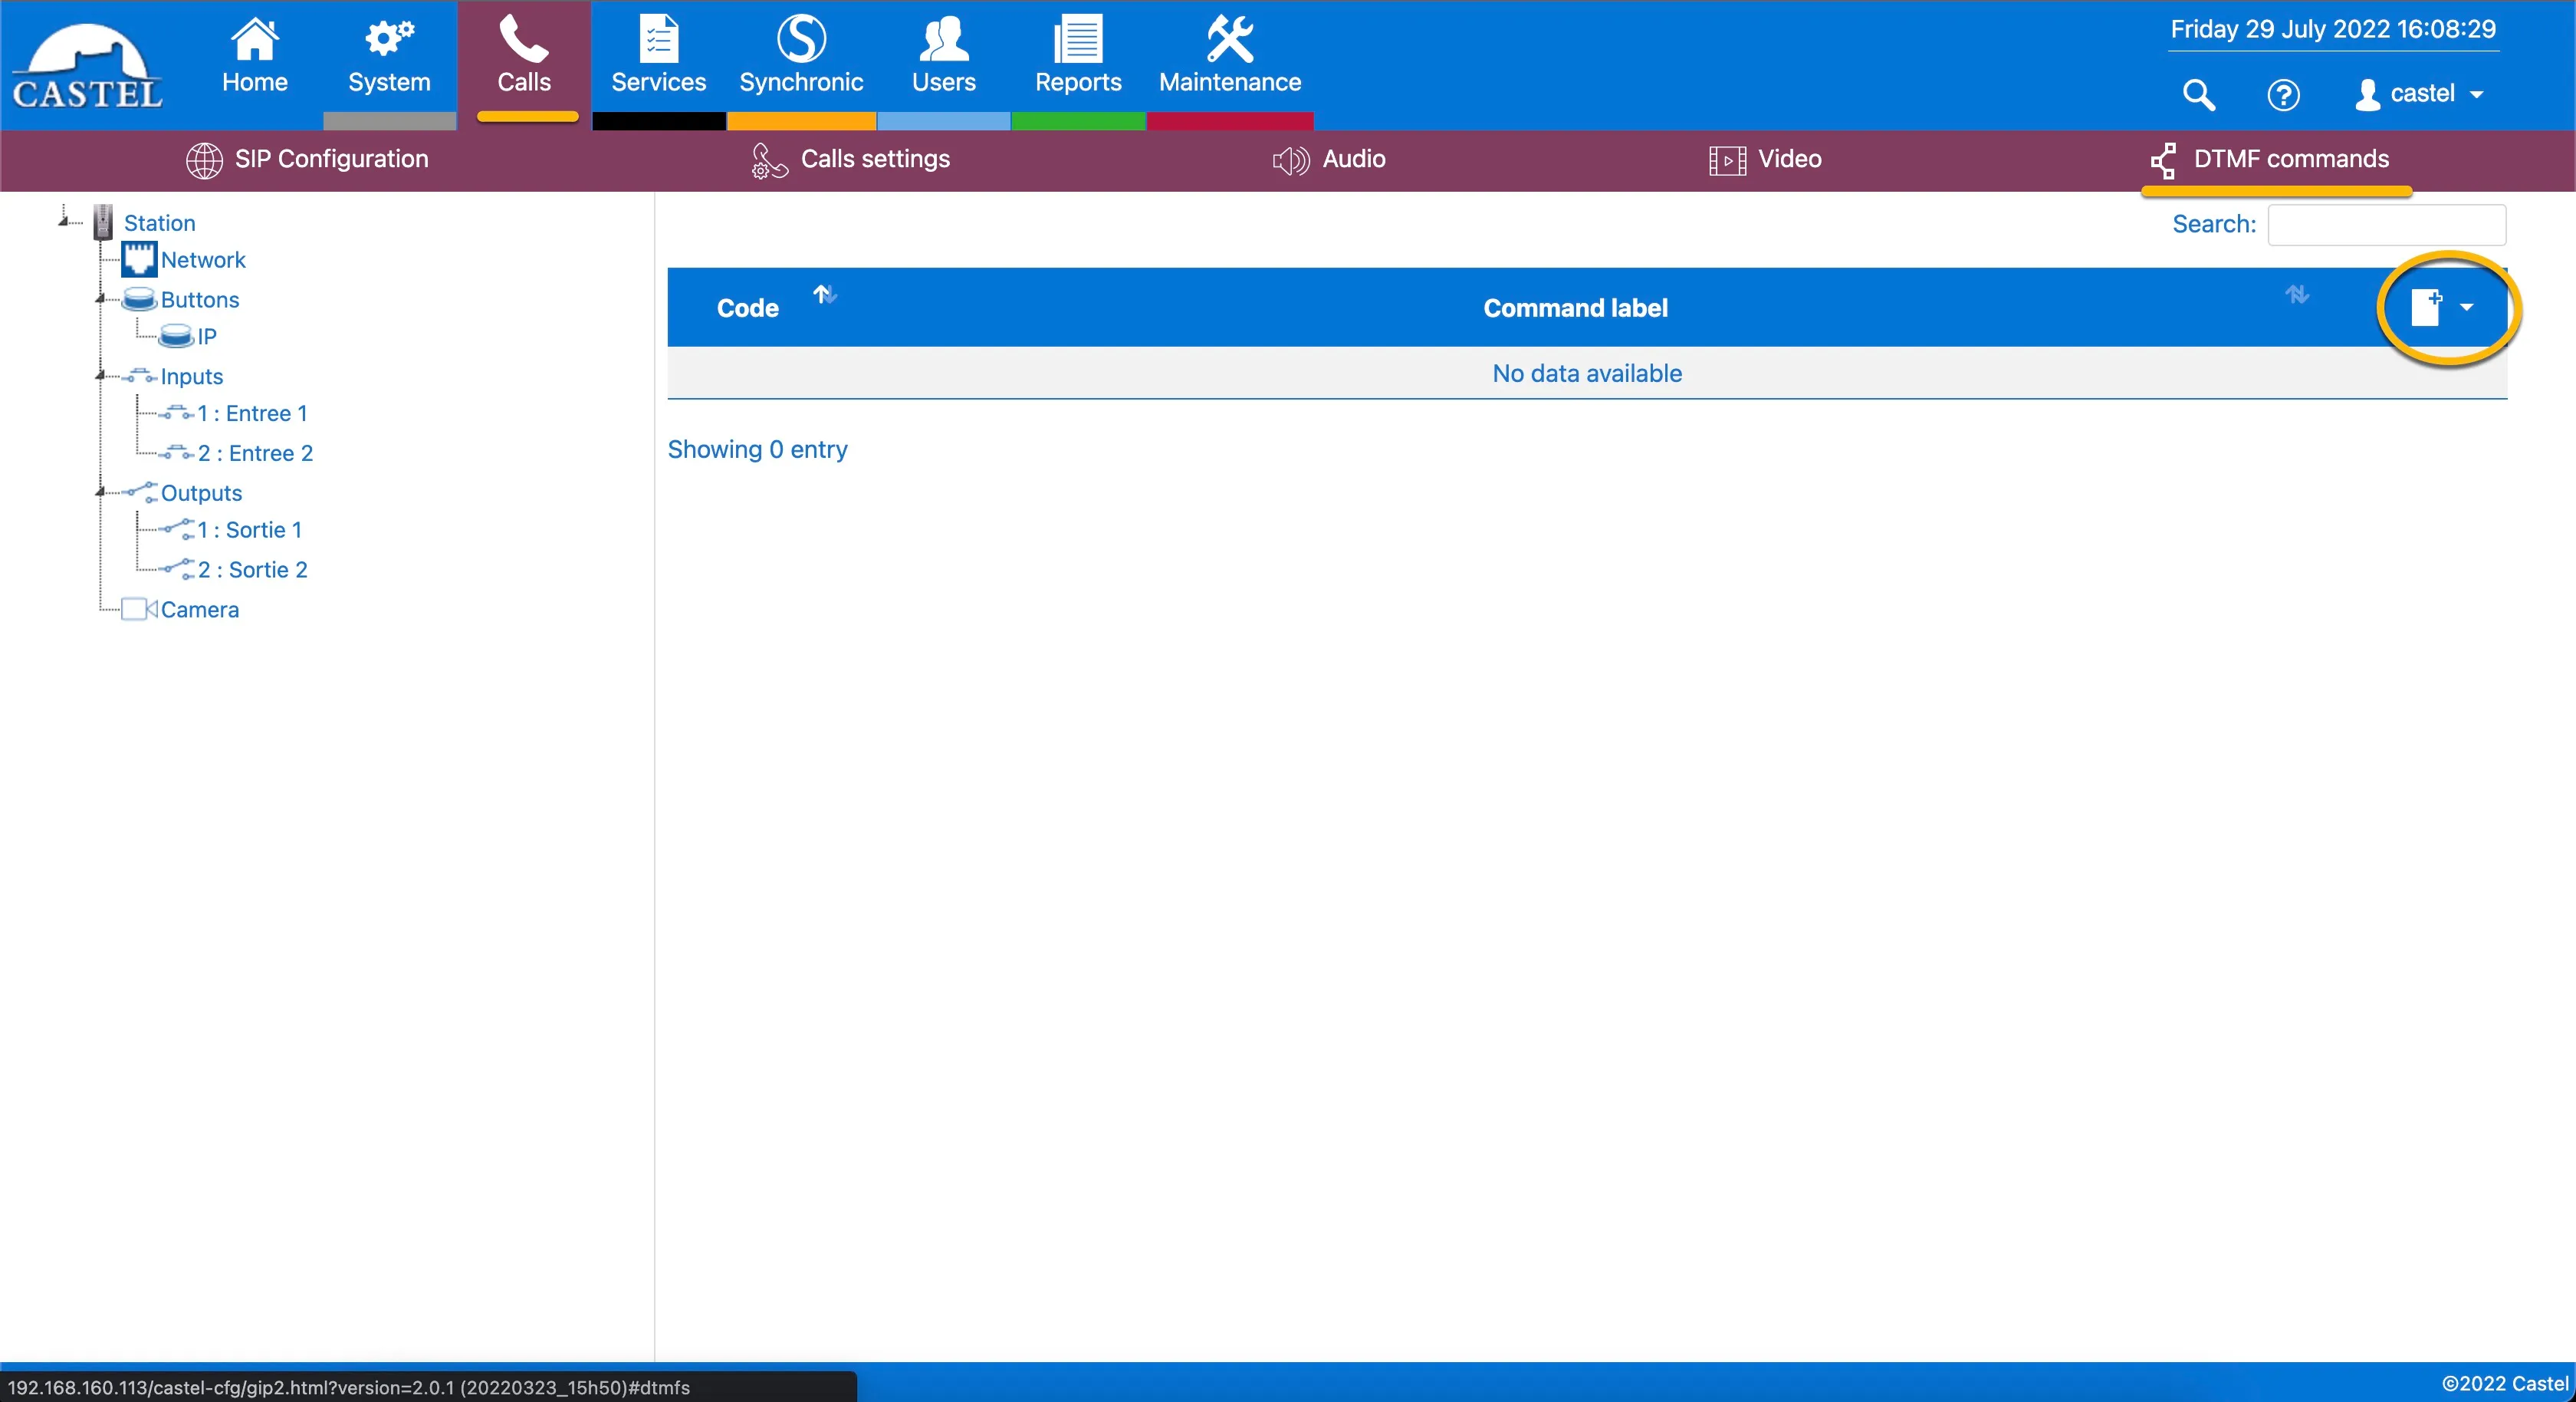Select the IP button tree item
Image resolution: width=2576 pixels, height=1402 pixels.
206,336
